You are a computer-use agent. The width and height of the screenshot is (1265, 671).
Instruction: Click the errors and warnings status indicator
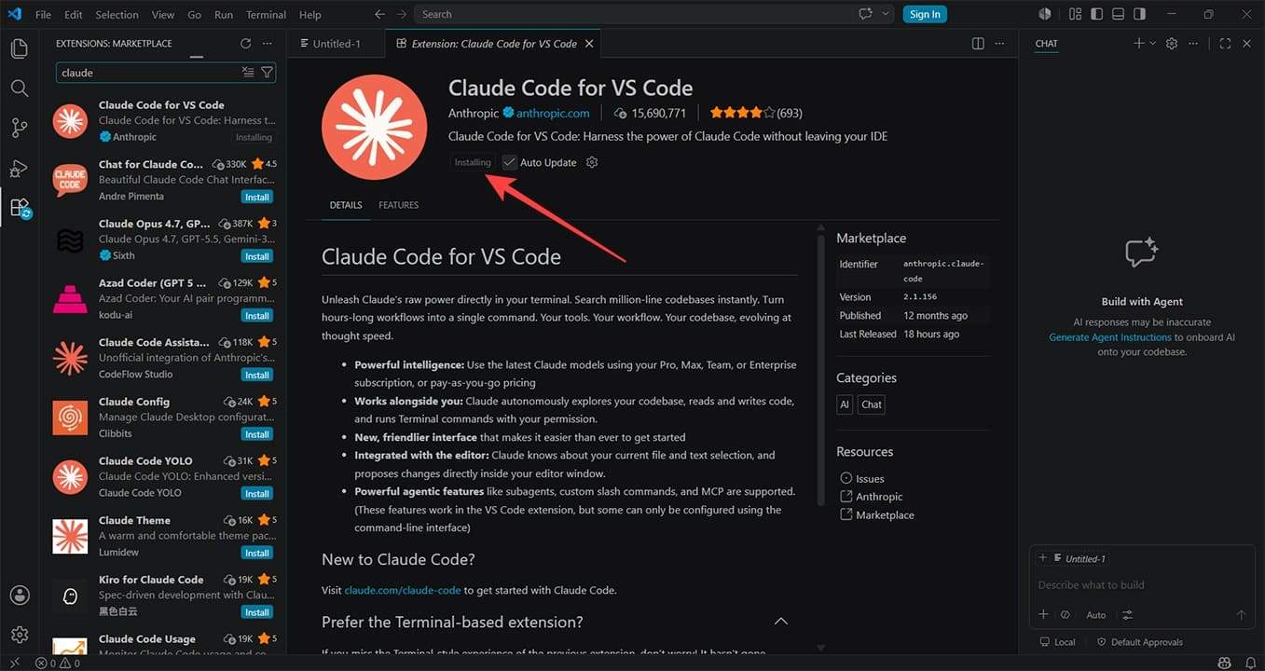pos(58,664)
